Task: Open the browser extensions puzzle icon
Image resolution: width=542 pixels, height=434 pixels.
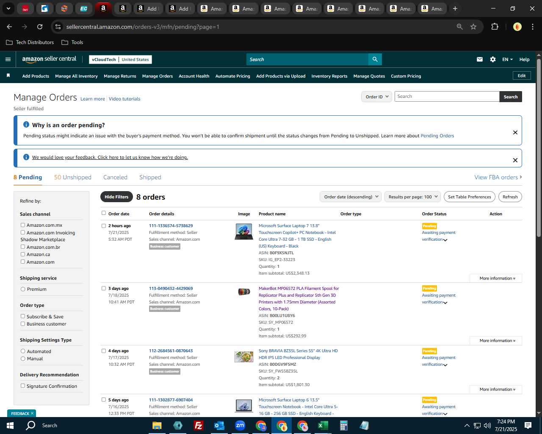Action: (x=495, y=27)
